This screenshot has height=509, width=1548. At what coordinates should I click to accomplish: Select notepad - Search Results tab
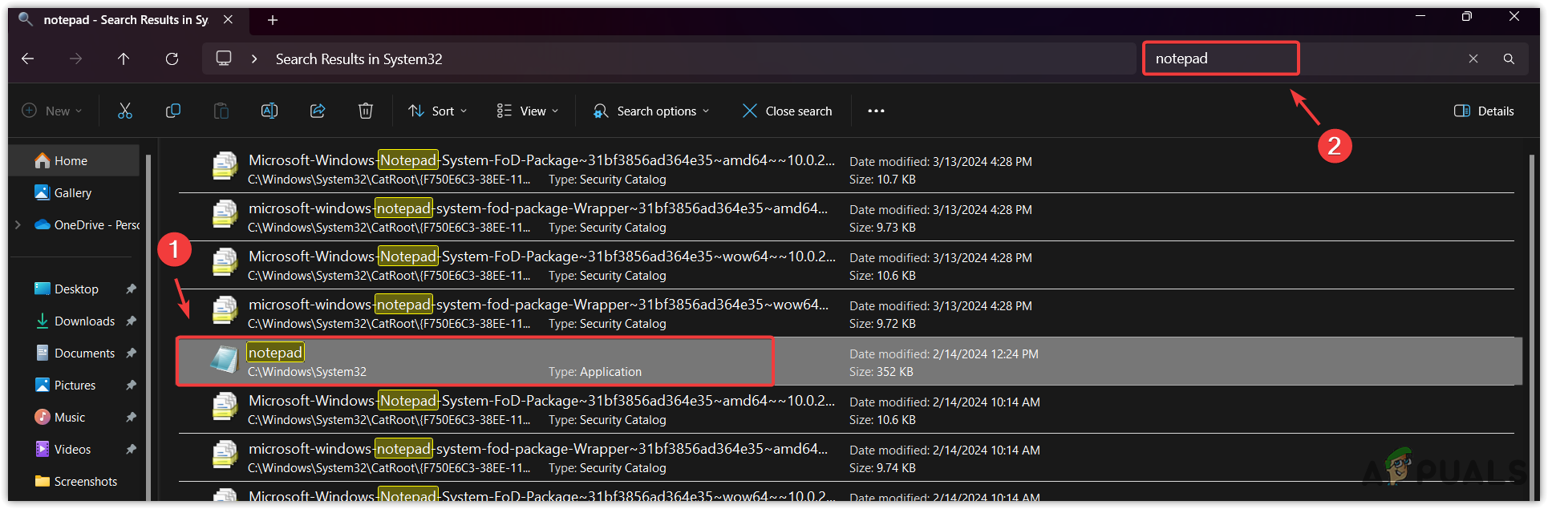[125, 20]
